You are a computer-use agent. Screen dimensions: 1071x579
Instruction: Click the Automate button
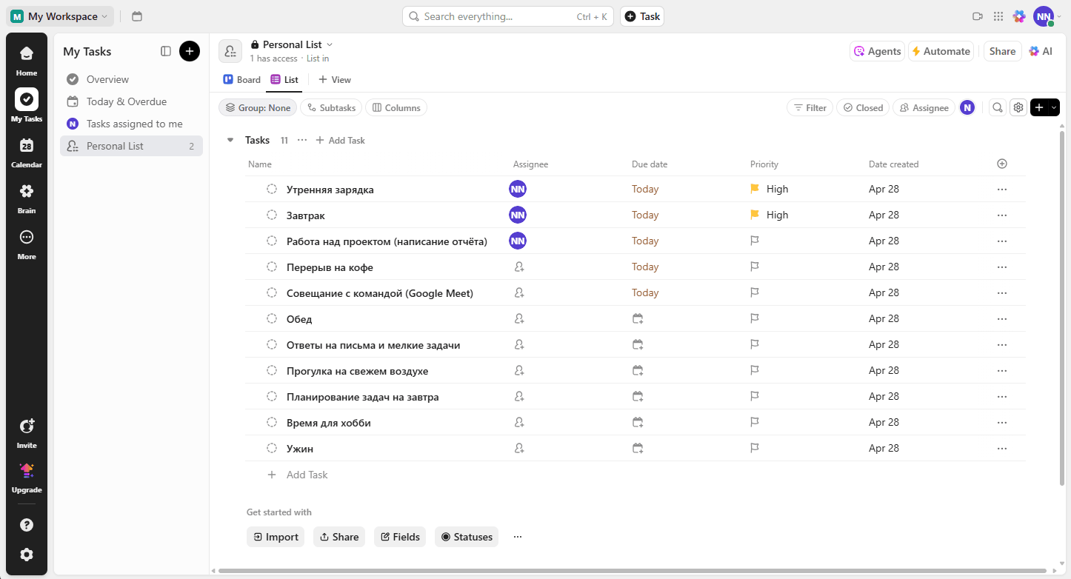(941, 51)
